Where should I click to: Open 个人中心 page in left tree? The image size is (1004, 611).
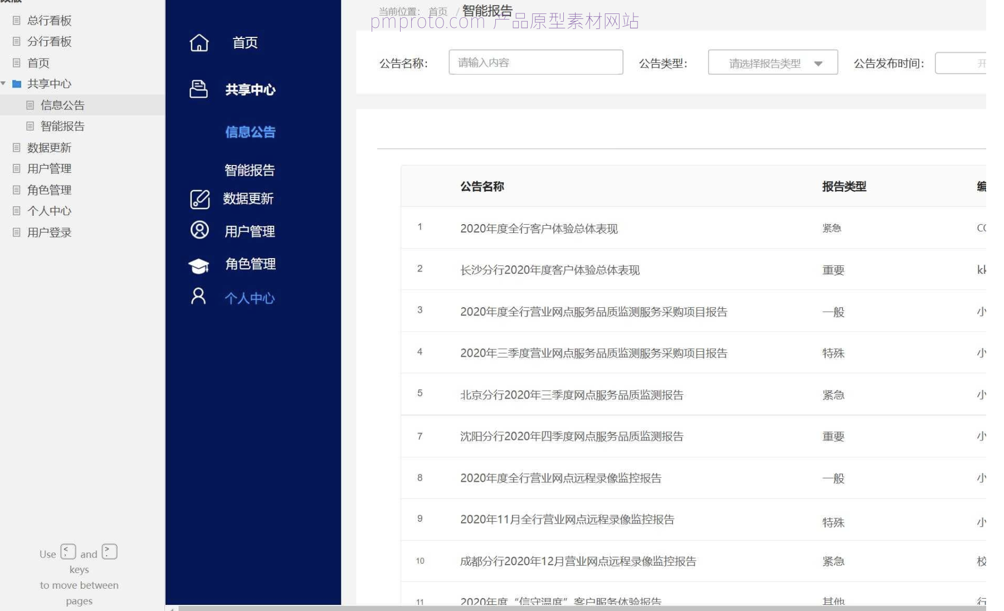pos(49,211)
